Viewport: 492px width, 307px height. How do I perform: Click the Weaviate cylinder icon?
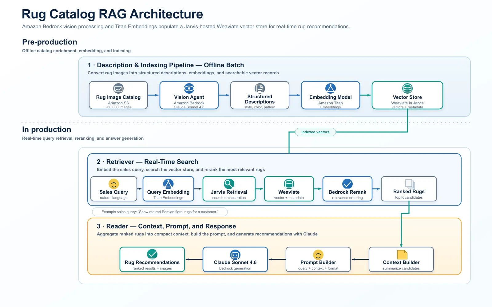coord(289,184)
